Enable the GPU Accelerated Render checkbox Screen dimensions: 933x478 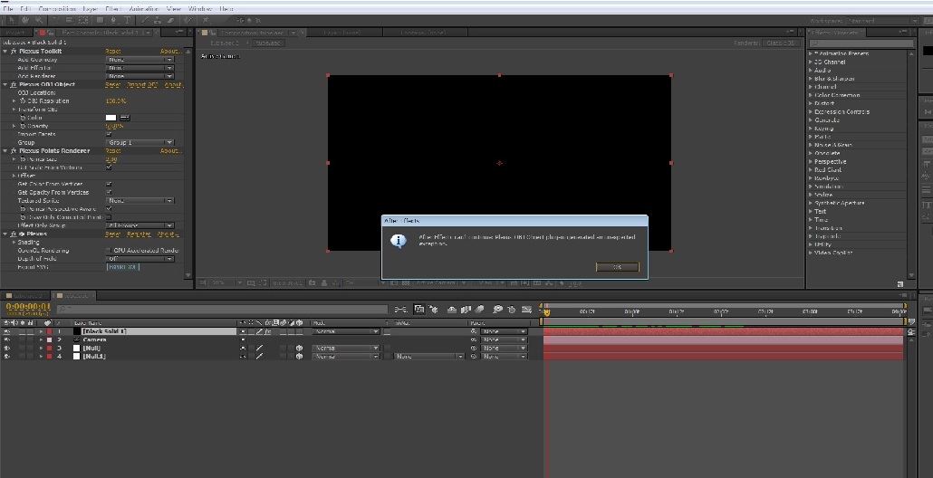[109, 251]
